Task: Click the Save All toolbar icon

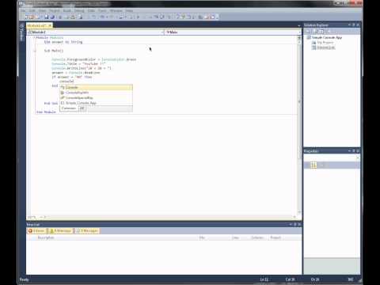Action: pyautogui.click(x=52, y=17)
